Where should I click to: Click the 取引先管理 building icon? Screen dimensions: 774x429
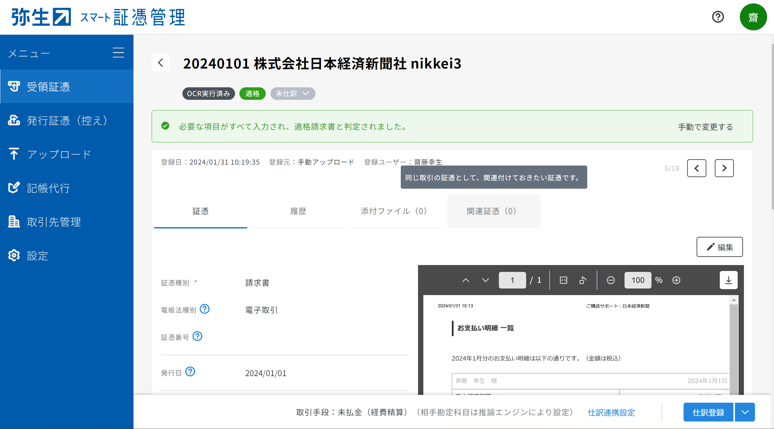[x=14, y=221]
